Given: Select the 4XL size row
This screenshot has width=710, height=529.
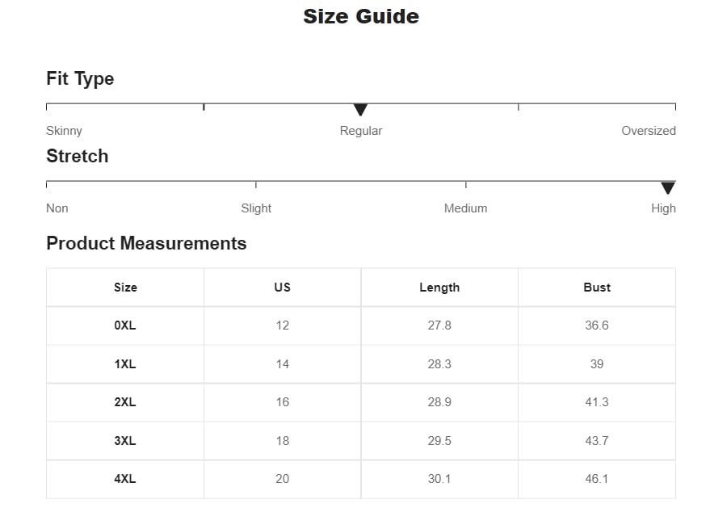Looking at the screenshot, I should coord(125,479).
